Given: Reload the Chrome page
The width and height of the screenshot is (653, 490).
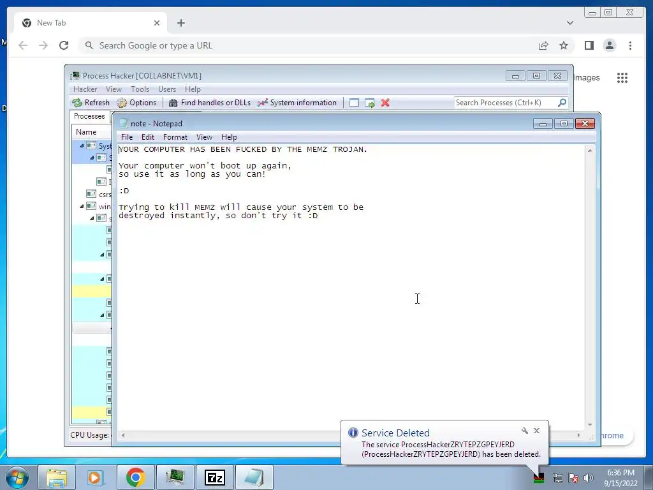Looking at the screenshot, I should click(x=64, y=45).
